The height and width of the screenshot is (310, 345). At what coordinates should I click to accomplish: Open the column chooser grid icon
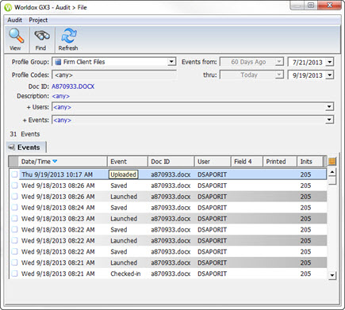click(x=332, y=161)
